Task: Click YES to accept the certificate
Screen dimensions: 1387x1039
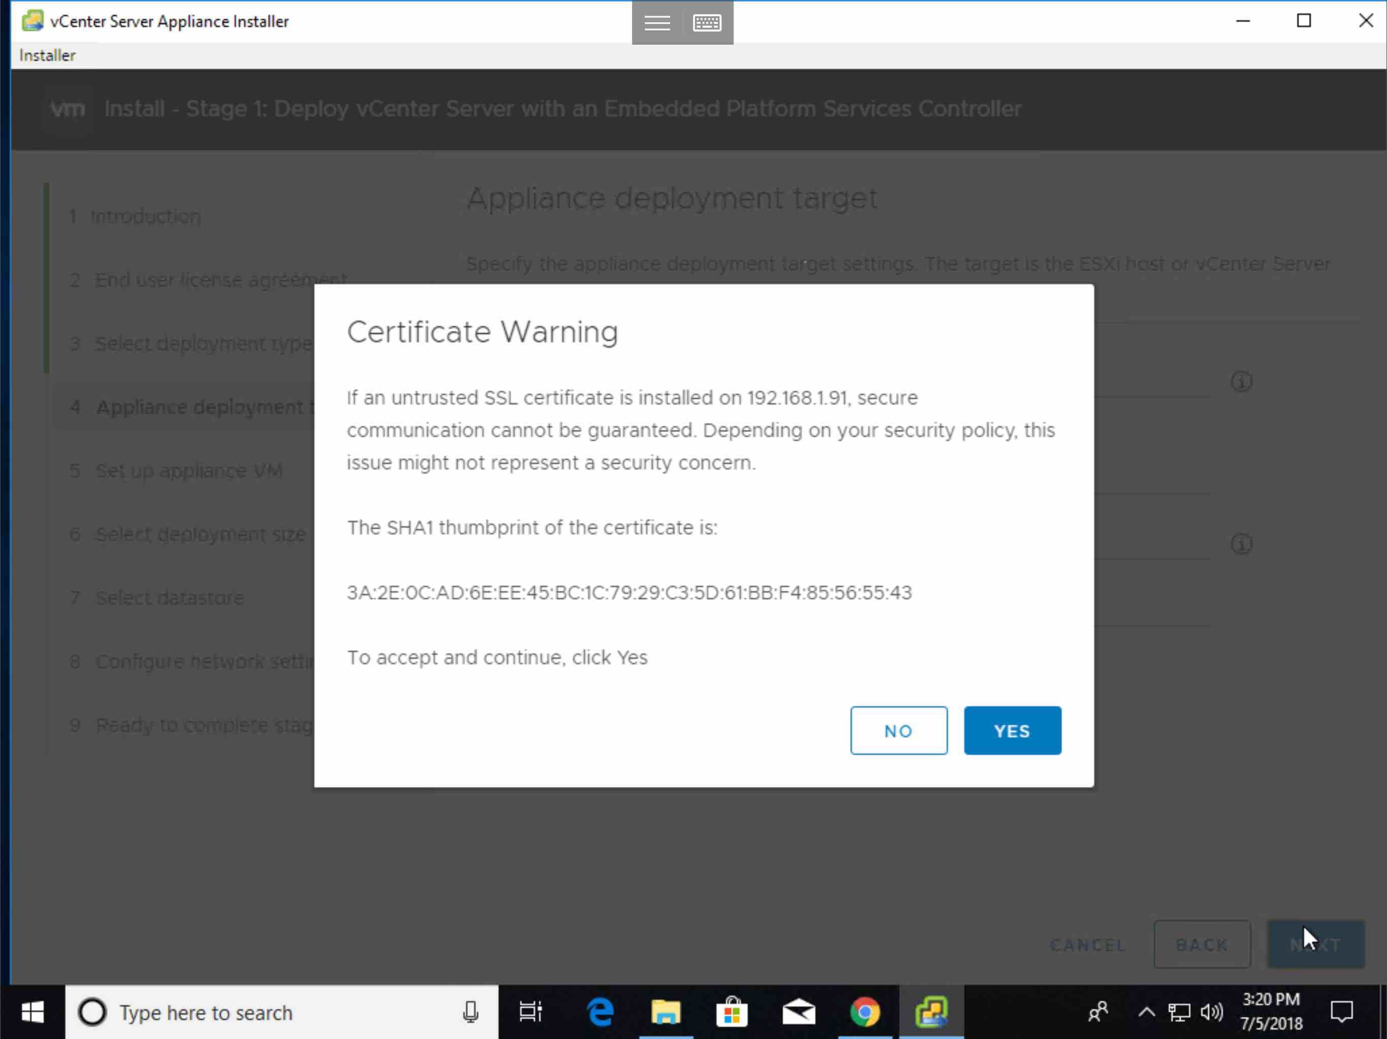Action: pyautogui.click(x=1012, y=730)
